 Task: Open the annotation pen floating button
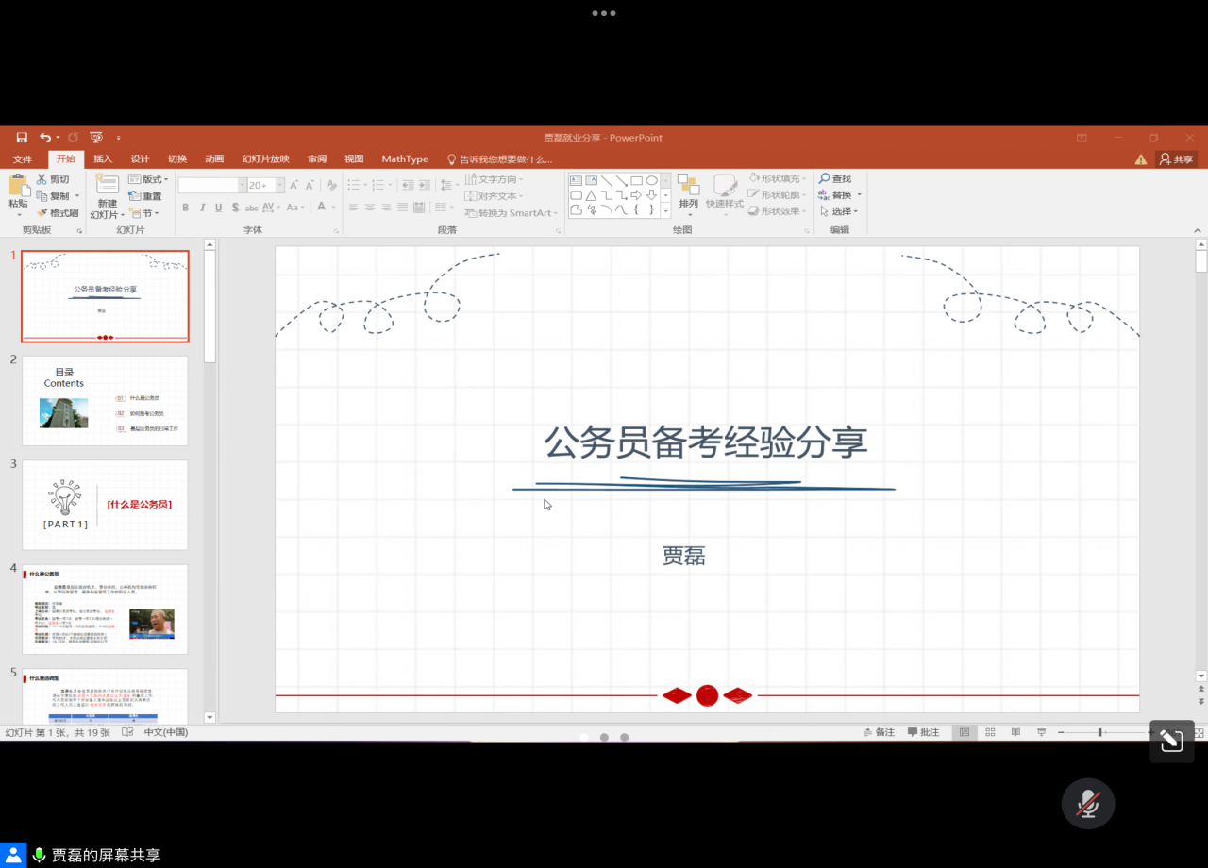click(x=1171, y=742)
